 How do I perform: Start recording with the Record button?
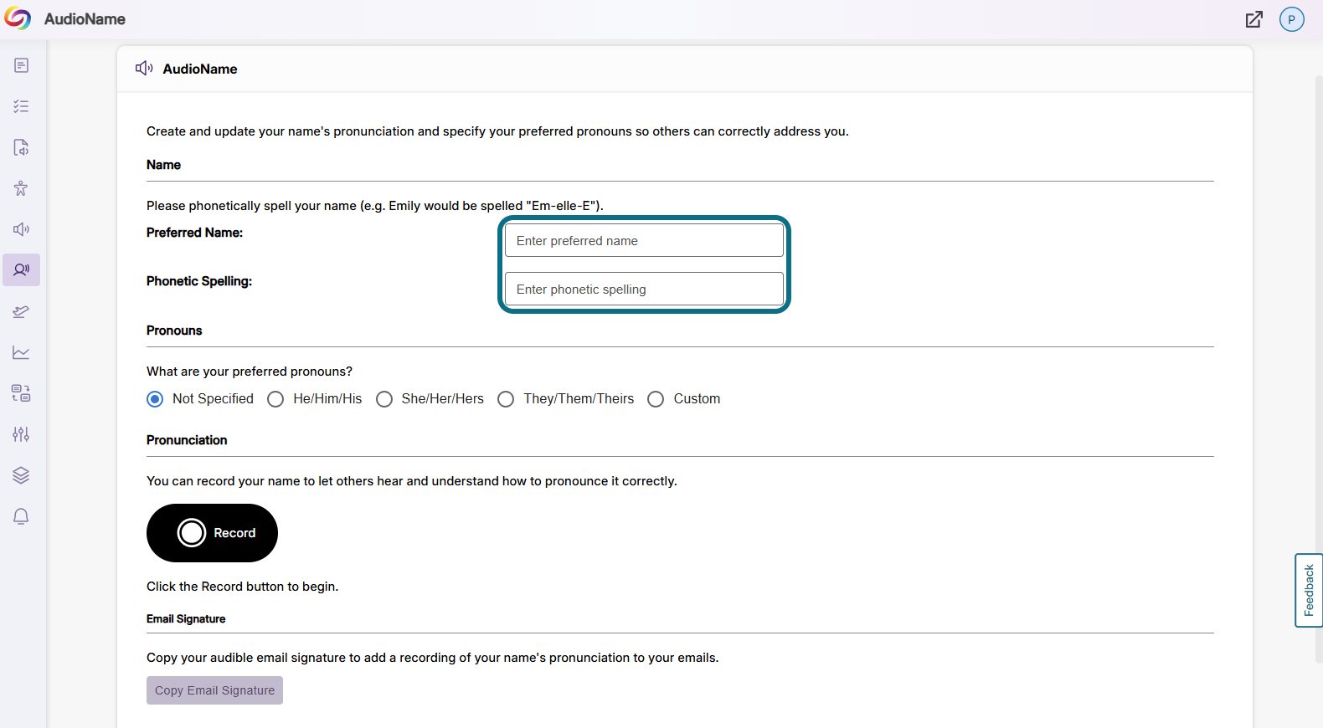pos(212,533)
